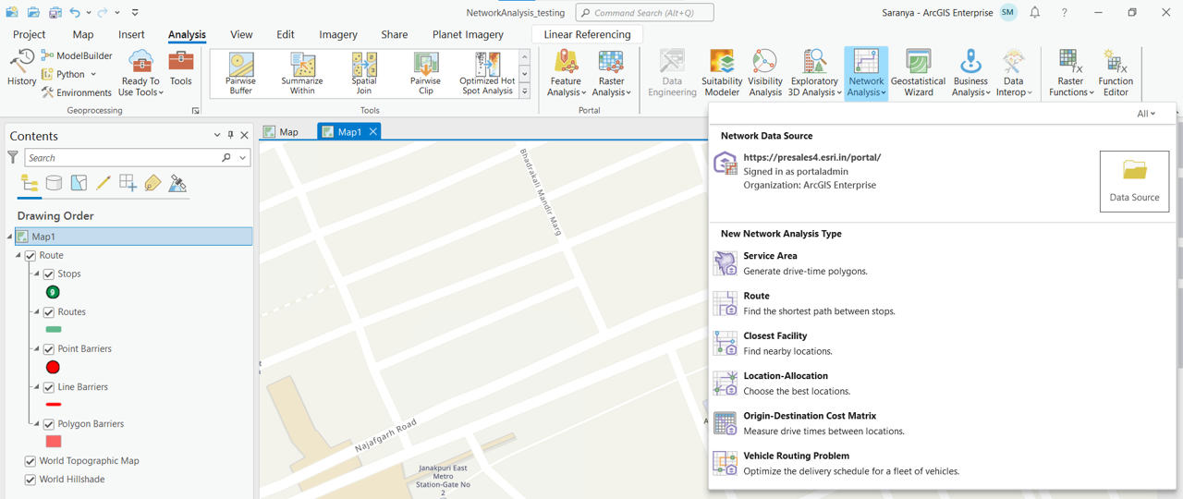This screenshot has width=1183, height=499.
Task: Switch to List By Data Source view
Action: pos(55,183)
